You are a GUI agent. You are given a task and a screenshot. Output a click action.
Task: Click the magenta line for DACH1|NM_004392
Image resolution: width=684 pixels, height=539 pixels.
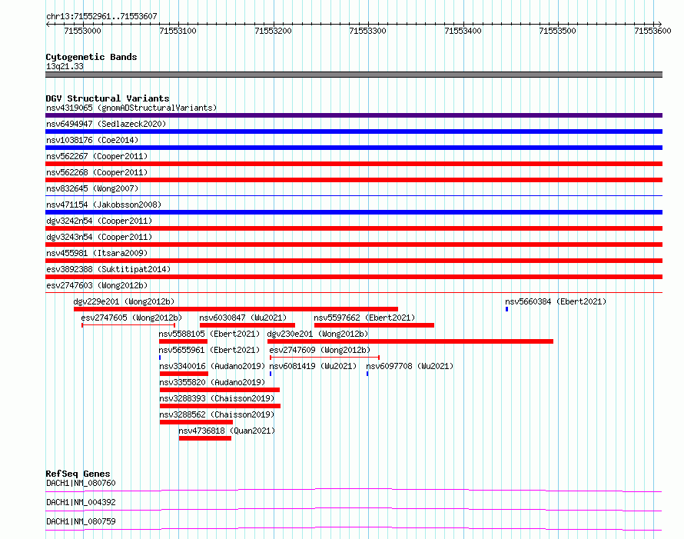354,509
